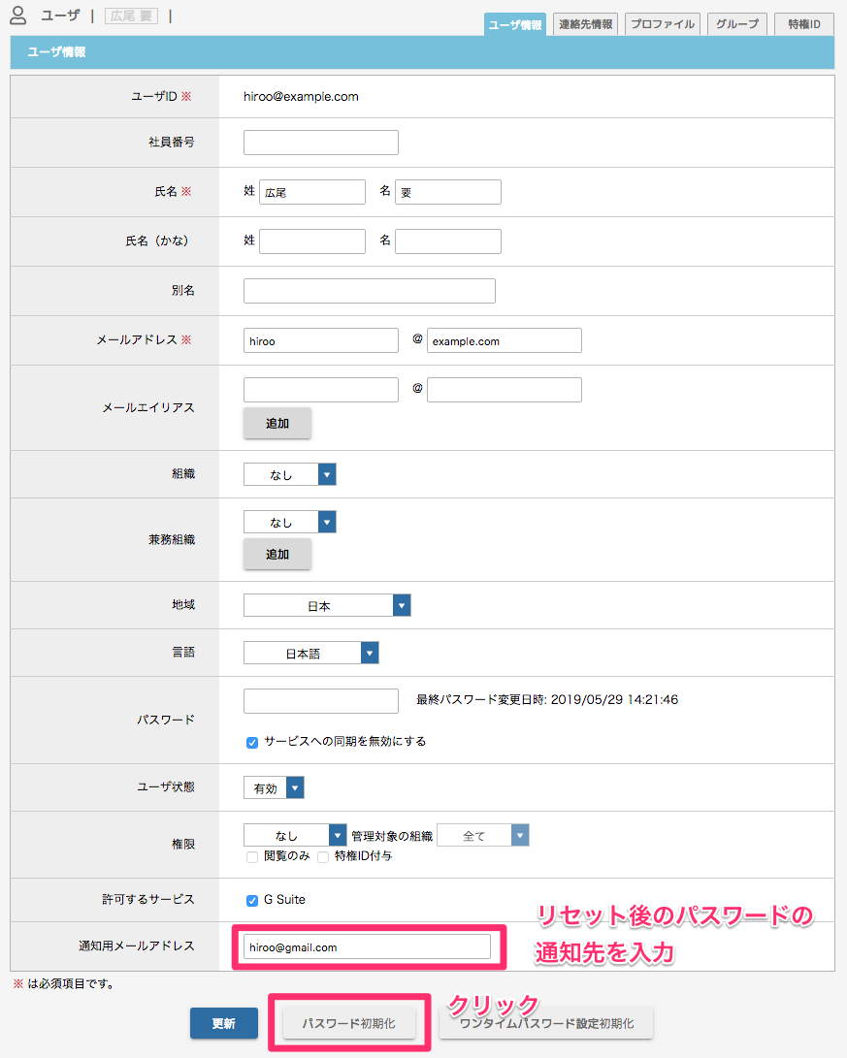Open the 権限 dropdown showing なし
The height and width of the screenshot is (1058, 847).
tap(295, 836)
